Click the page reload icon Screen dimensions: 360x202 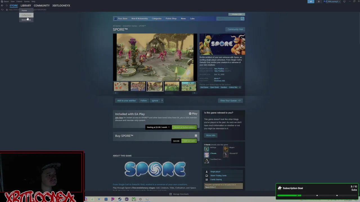tap(3, 10)
